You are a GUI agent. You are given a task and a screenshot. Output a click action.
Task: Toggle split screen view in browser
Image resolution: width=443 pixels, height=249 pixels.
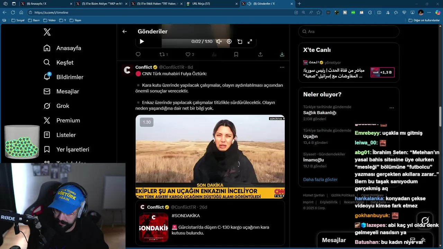379,12
